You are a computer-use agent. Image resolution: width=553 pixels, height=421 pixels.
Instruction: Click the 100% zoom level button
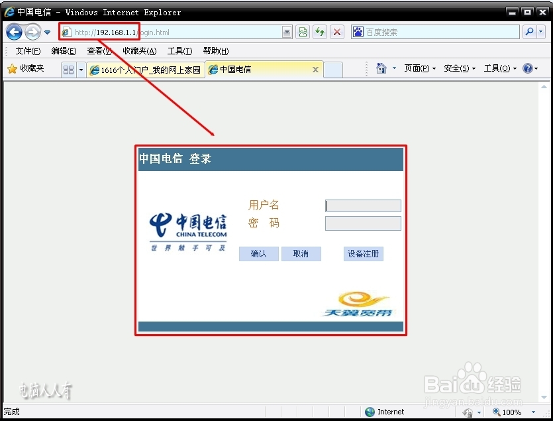pos(507,412)
